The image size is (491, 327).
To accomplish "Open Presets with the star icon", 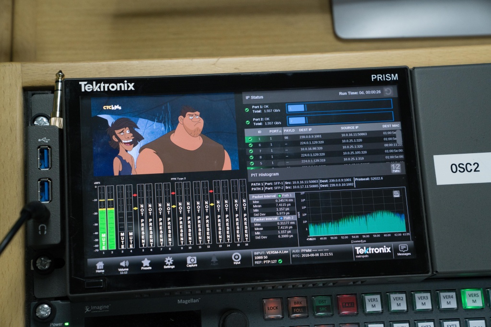I will pyautogui.click(x=146, y=264).
